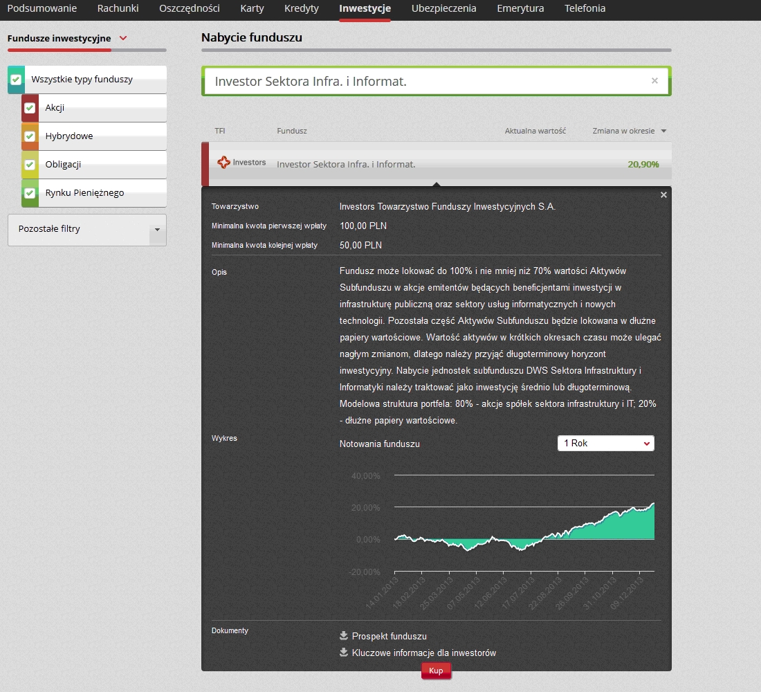Image resolution: width=761 pixels, height=692 pixels.
Task: Click the Nabycie funduszu heading
Action: tap(251, 37)
